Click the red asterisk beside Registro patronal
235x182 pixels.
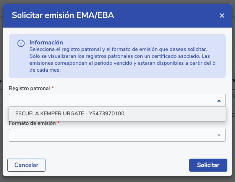click(52, 88)
